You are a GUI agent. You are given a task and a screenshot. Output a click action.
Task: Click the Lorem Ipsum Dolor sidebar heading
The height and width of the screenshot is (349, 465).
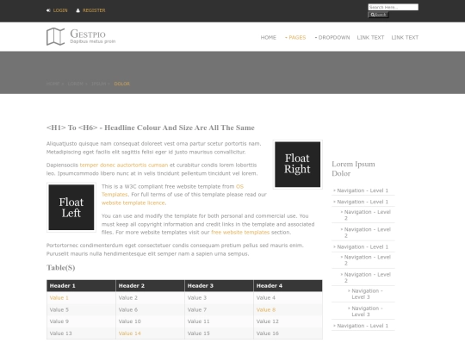tap(353, 169)
